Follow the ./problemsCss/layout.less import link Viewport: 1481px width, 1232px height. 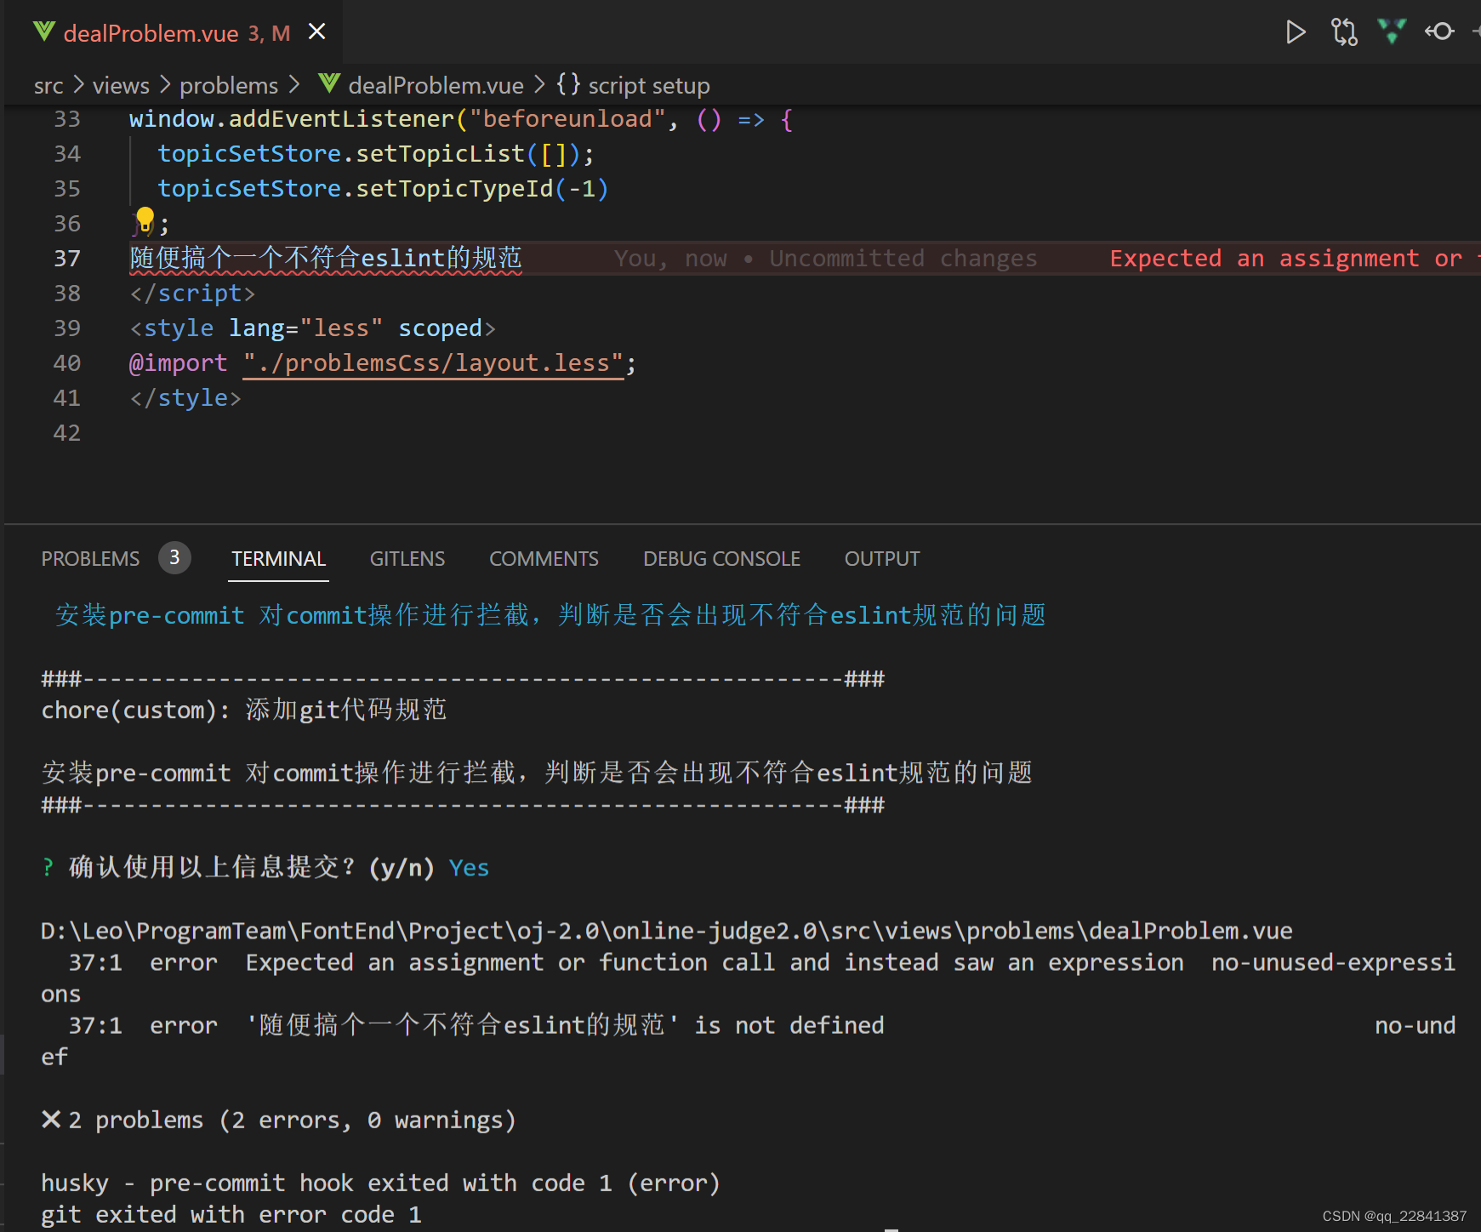click(x=434, y=363)
